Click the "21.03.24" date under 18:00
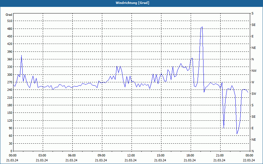263x164 pixels. pos(190,160)
